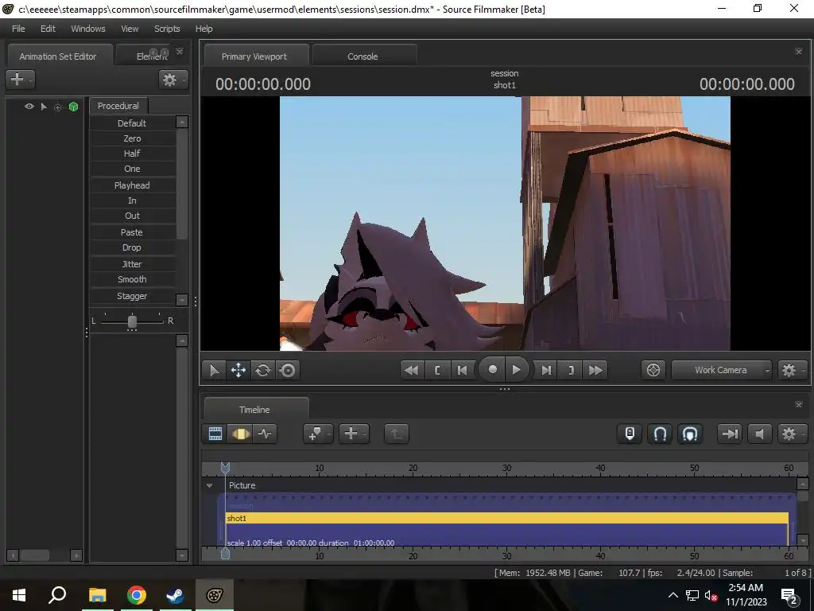Image resolution: width=814 pixels, height=611 pixels.
Task: Click the plus add animation set button
Action: tap(20, 79)
